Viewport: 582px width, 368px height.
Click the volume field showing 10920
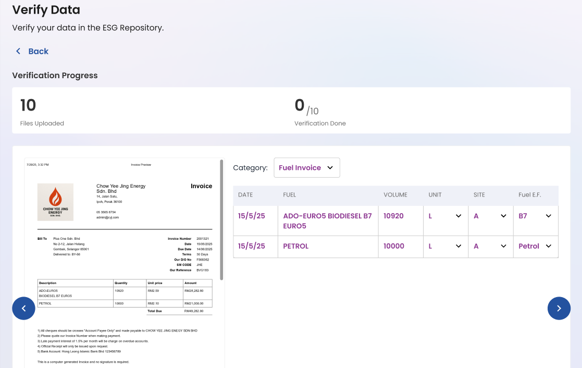[x=393, y=215]
